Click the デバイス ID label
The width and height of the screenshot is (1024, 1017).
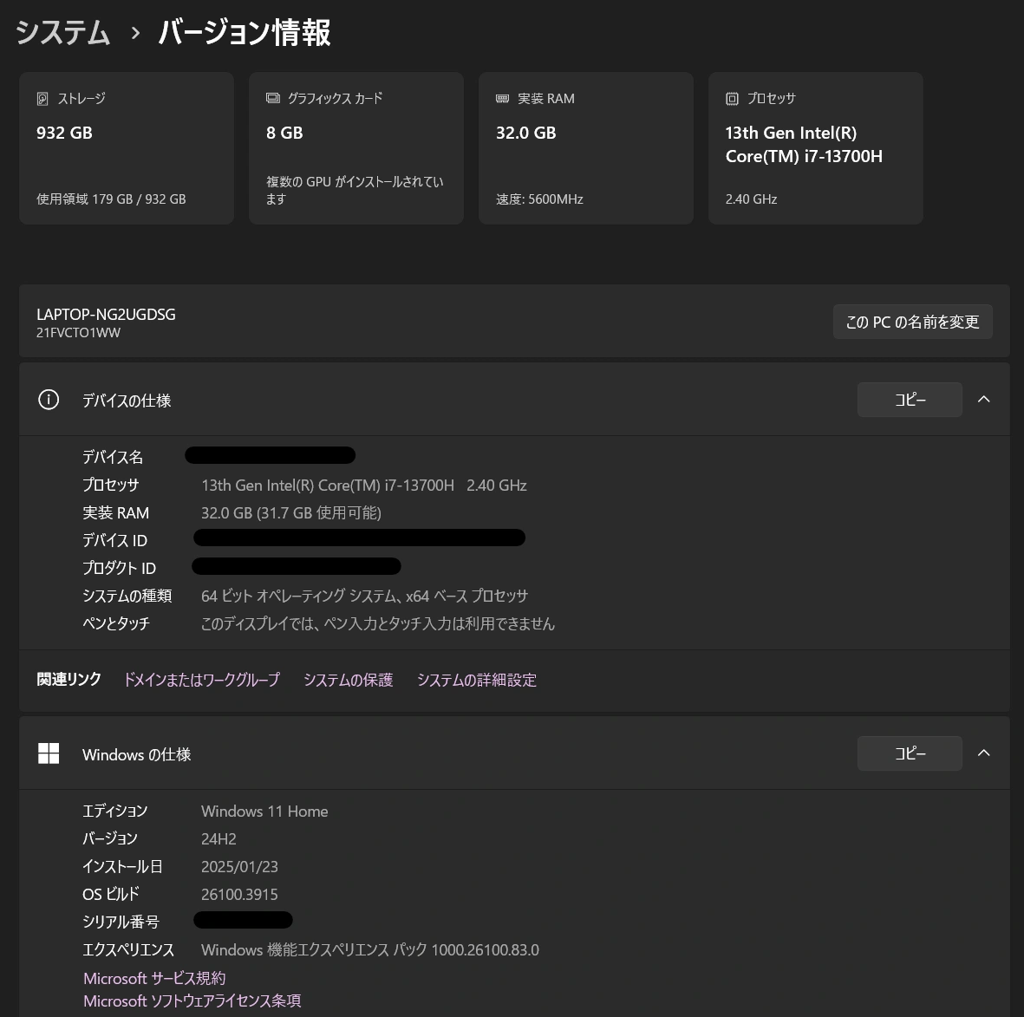coord(115,540)
